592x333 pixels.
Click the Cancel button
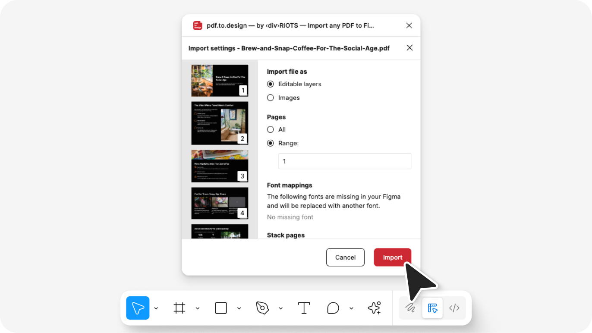(345, 257)
